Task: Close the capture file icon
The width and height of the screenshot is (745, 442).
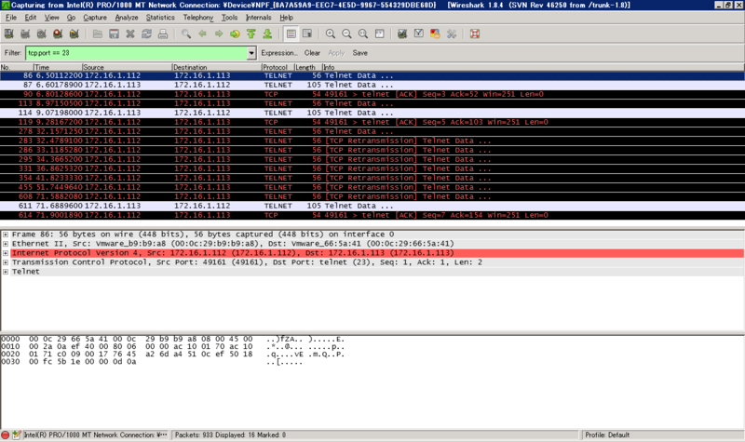Action: (130, 33)
